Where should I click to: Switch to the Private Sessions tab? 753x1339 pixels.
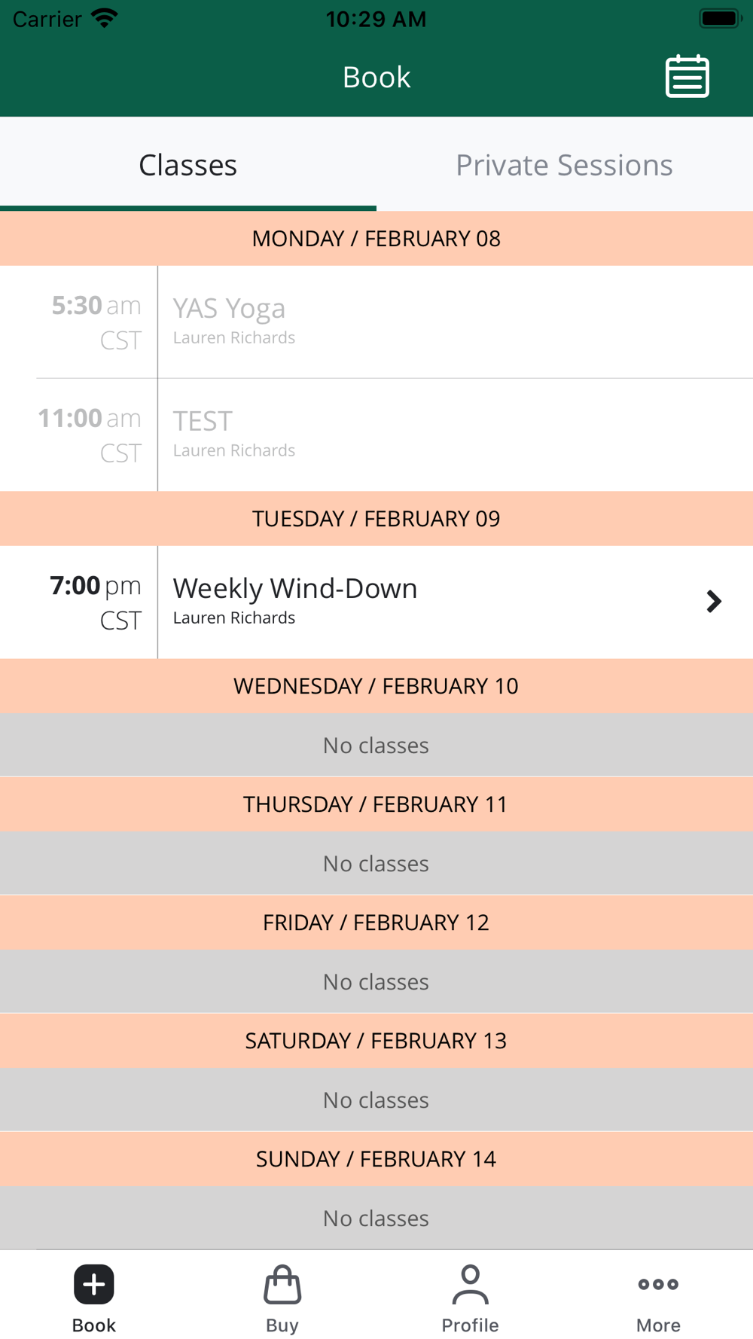point(565,164)
